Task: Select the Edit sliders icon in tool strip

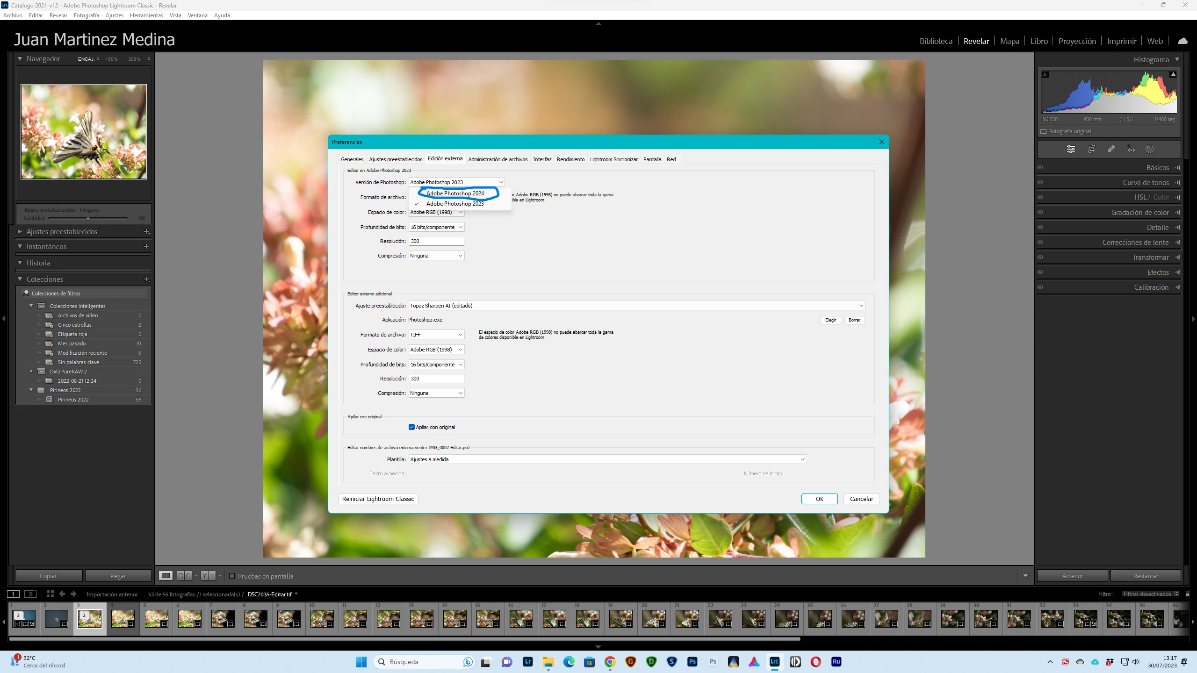Action: [1071, 149]
